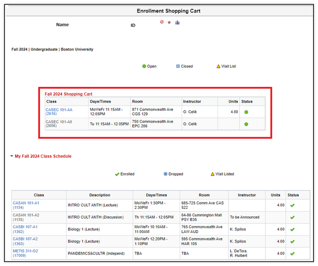Click the red star indicator icon
This screenshot has width=318, height=266.
click(x=169, y=22)
